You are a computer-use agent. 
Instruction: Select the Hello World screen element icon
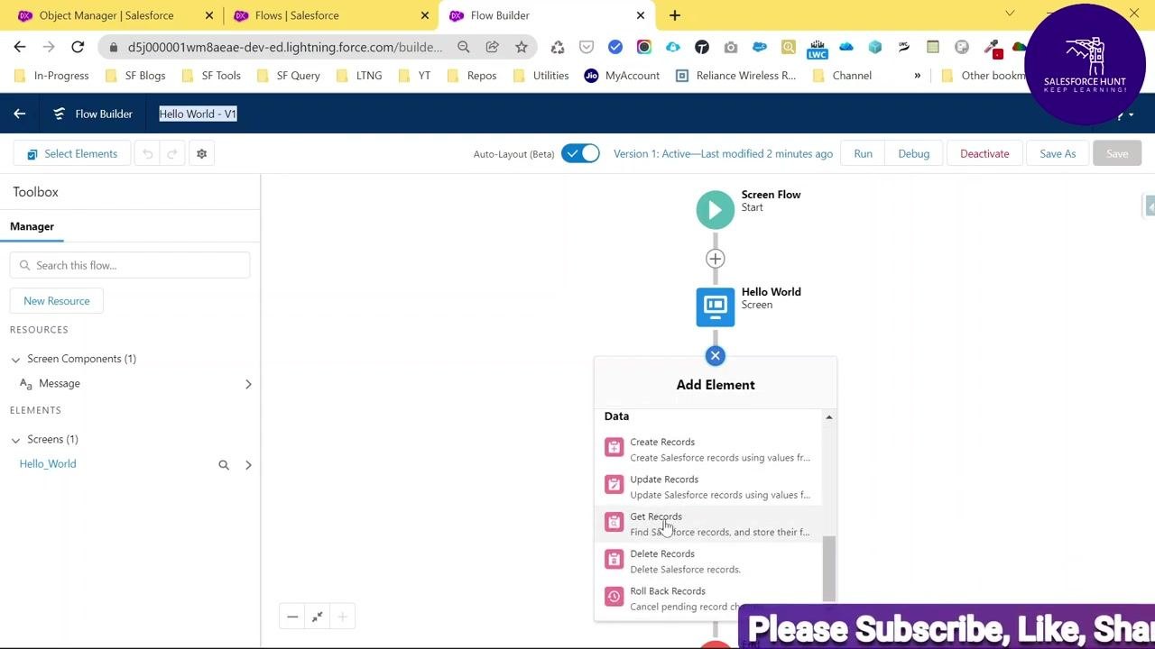tap(715, 306)
